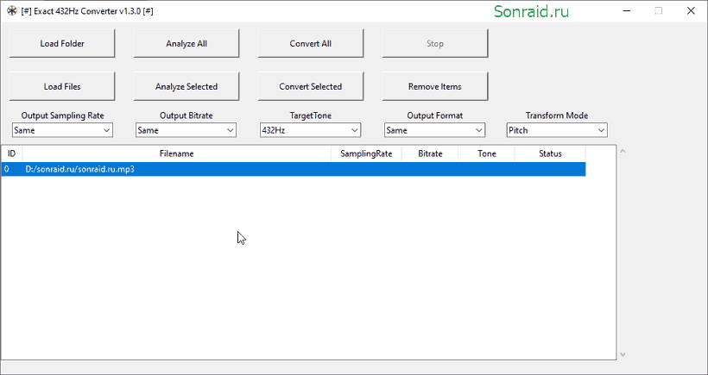Image resolution: width=708 pixels, height=375 pixels.
Task: Click the application icon in the title bar
Action: pyautogui.click(x=12, y=11)
